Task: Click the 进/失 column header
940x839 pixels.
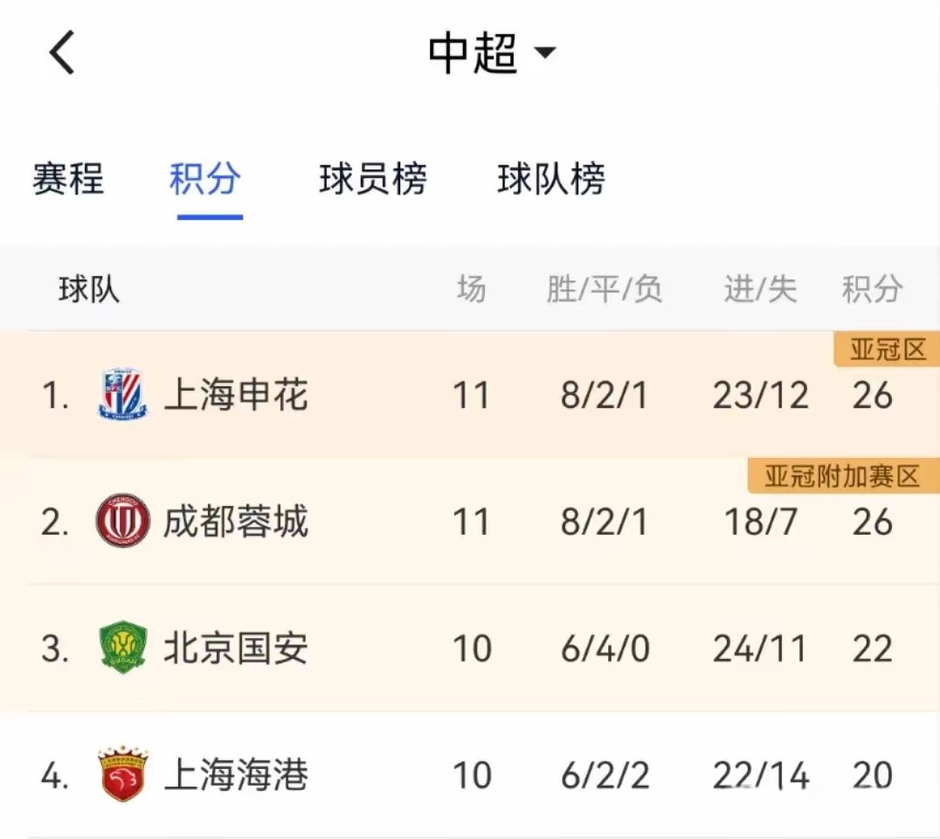Action: coord(760,288)
